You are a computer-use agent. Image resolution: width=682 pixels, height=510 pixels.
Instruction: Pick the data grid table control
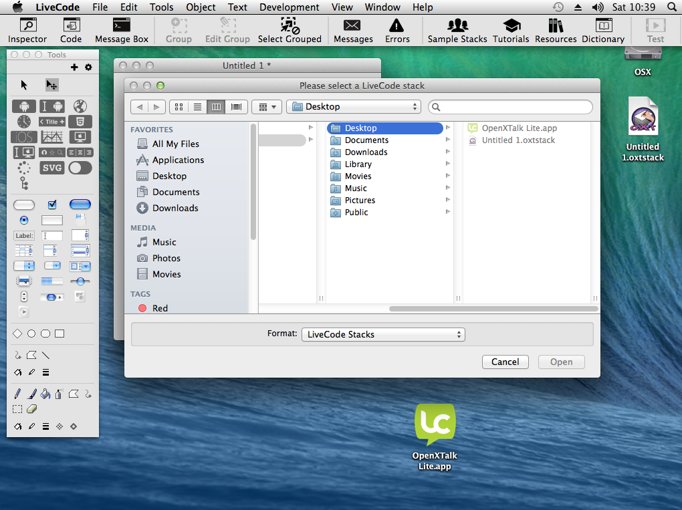[24, 251]
